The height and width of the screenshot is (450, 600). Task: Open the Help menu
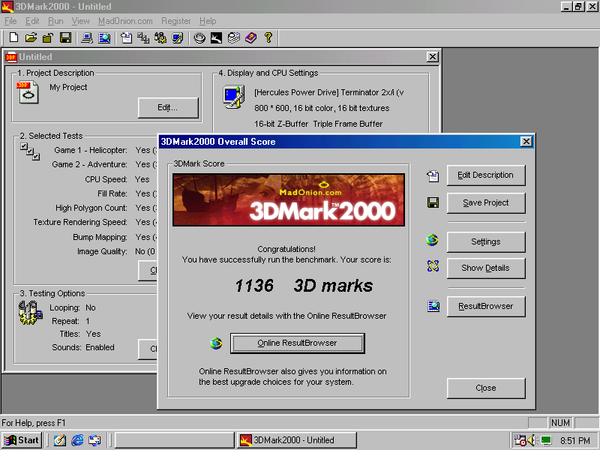208,21
